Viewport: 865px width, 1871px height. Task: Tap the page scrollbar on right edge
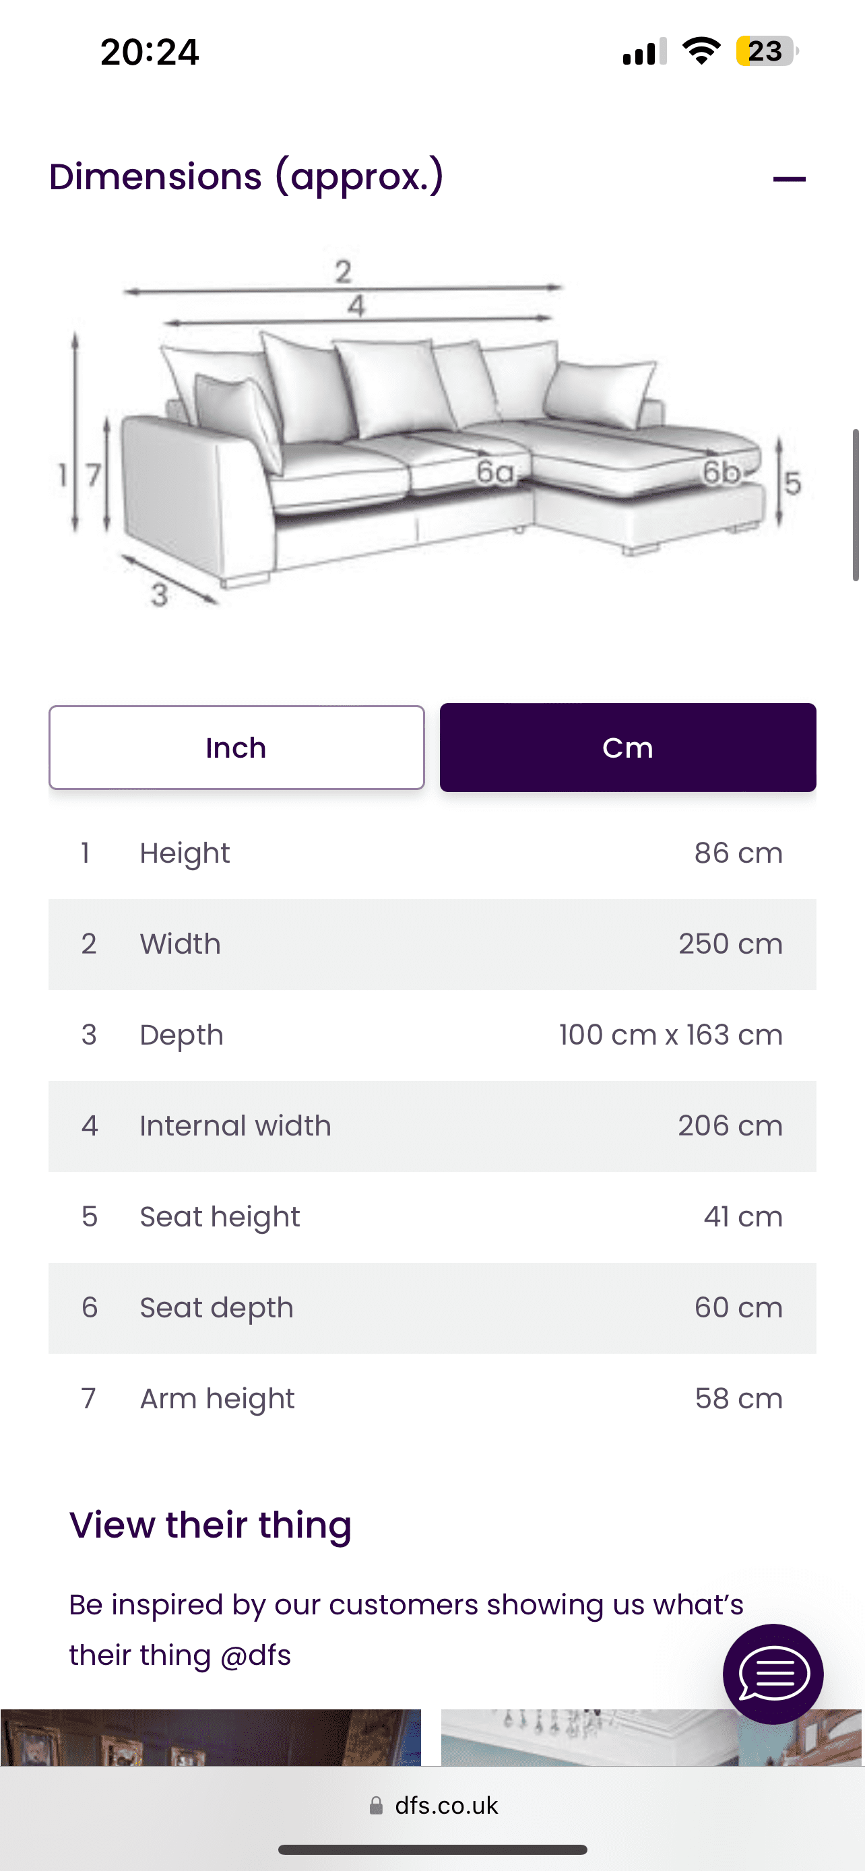(856, 504)
